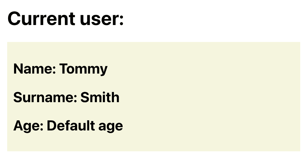The width and height of the screenshot is (308, 165).
Task: Click the beige user info card's bottom padding
Action: 153,144
